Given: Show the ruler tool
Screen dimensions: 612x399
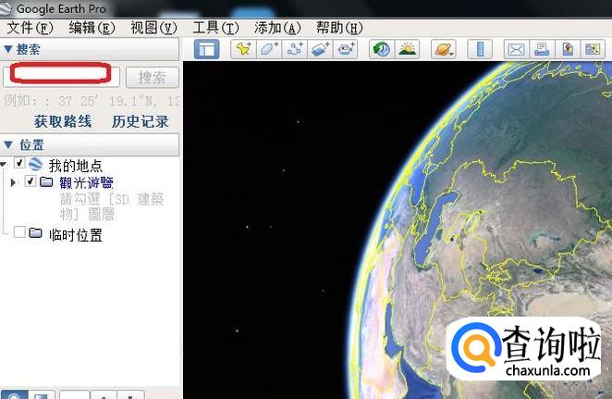Looking at the screenshot, I should (x=480, y=50).
